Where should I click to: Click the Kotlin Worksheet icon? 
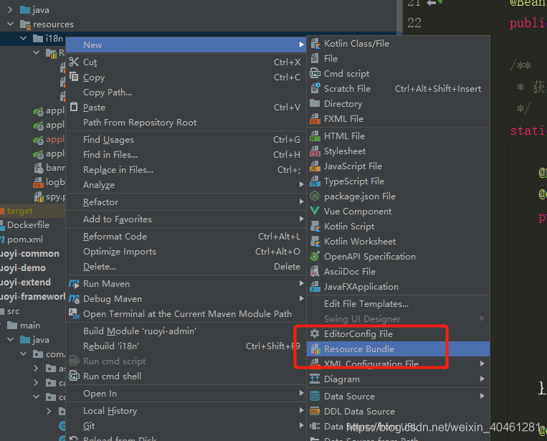pos(315,241)
